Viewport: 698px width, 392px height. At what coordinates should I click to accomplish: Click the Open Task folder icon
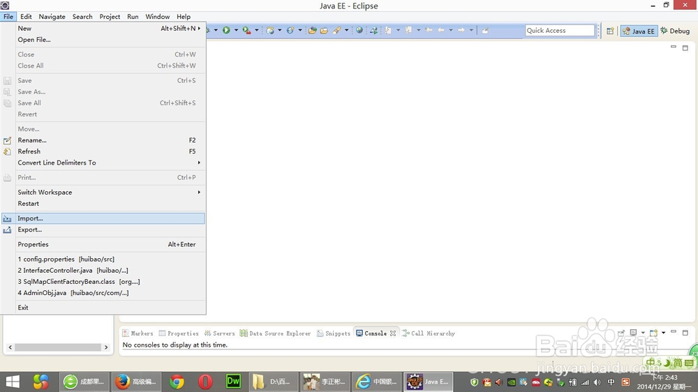pyautogui.click(x=324, y=31)
